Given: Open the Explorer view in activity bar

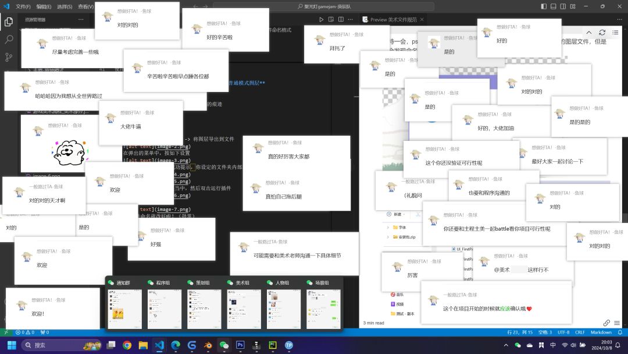Looking at the screenshot, I should [x=8, y=22].
